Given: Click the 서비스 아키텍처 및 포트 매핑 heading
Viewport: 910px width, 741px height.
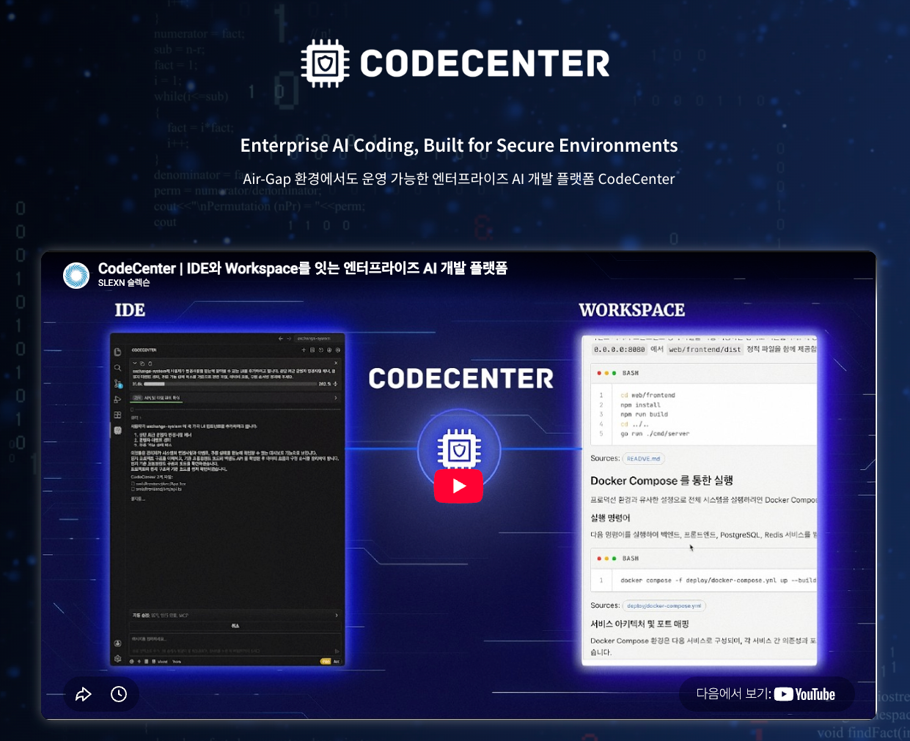Looking at the screenshot, I should point(639,624).
